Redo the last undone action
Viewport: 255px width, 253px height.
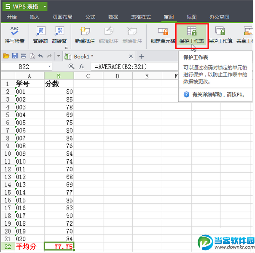point(49,56)
